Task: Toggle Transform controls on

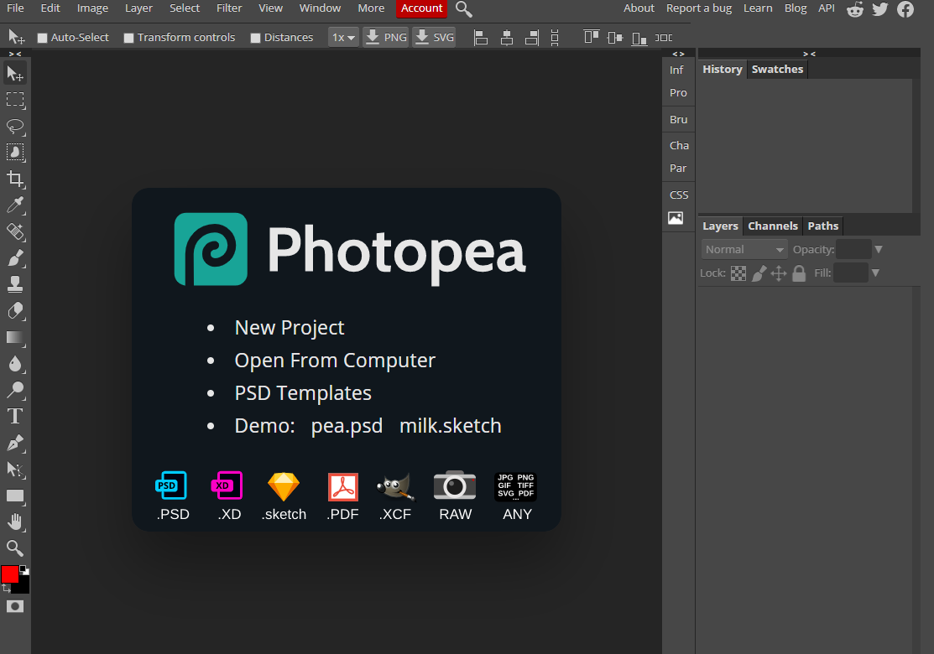Action: pos(129,37)
